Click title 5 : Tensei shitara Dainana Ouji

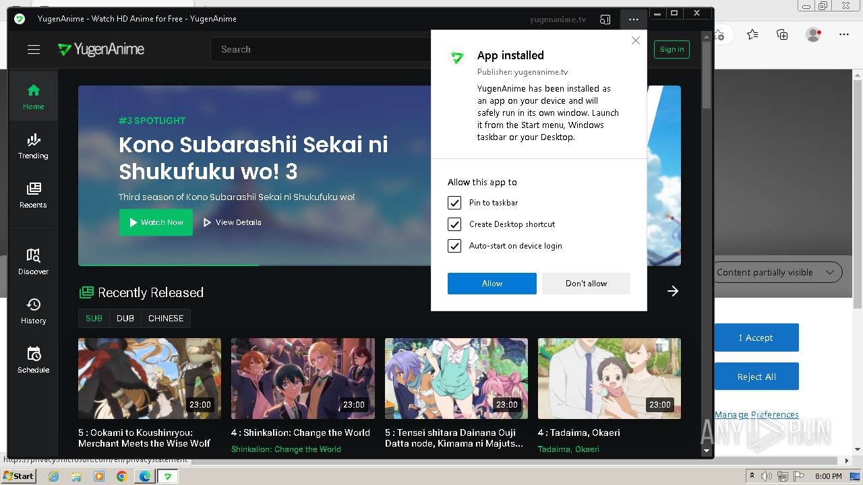coord(454,438)
